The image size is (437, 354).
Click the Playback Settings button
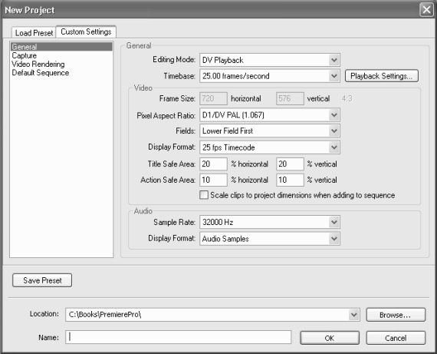[x=382, y=76]
